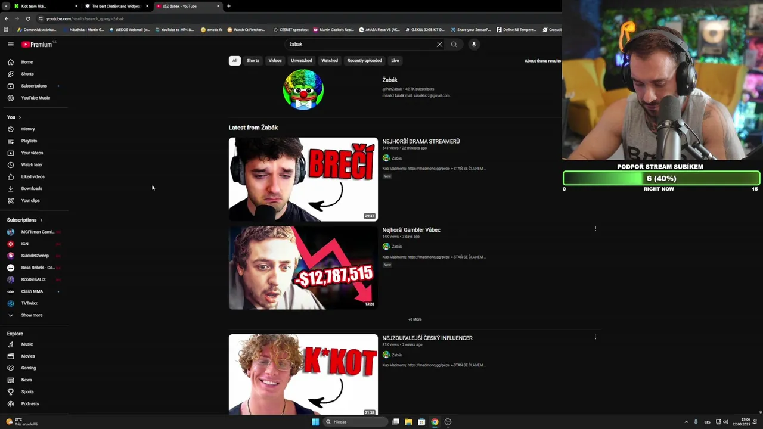Open SuicideSheeep subscription channel
This screenshot has width=763, height=429.
[34, 256]
